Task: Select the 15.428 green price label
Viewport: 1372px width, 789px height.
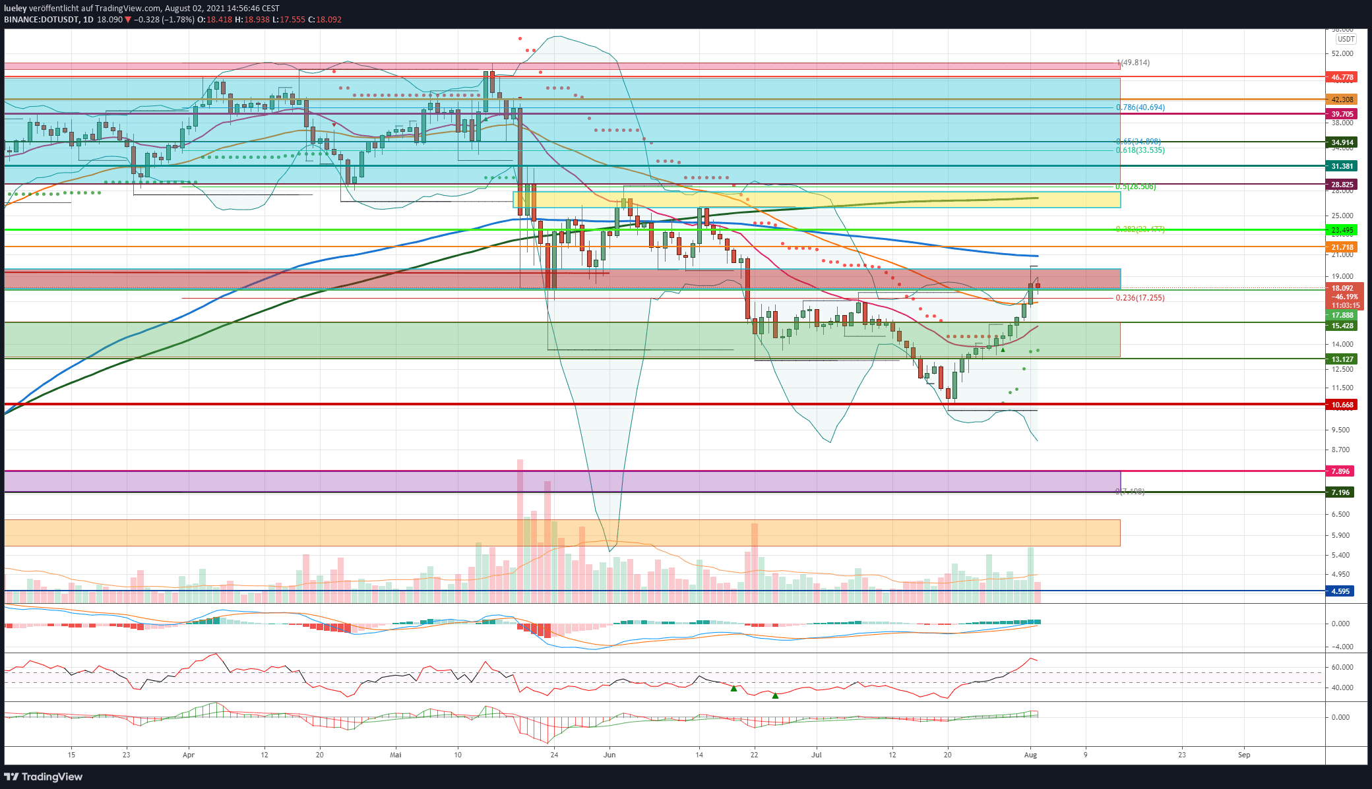Action: pyautogui.click(x=1342, y=326)
